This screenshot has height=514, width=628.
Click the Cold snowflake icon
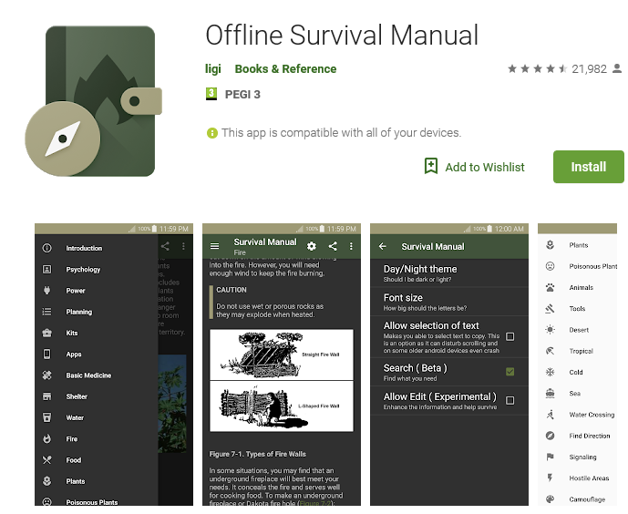[x=550, y=373]
